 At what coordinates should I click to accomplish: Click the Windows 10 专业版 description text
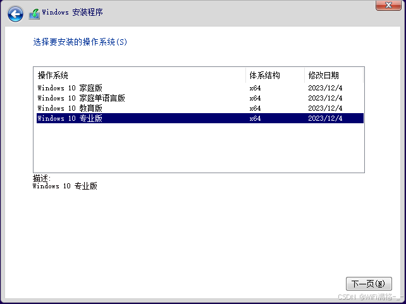(x=65, y=186)
